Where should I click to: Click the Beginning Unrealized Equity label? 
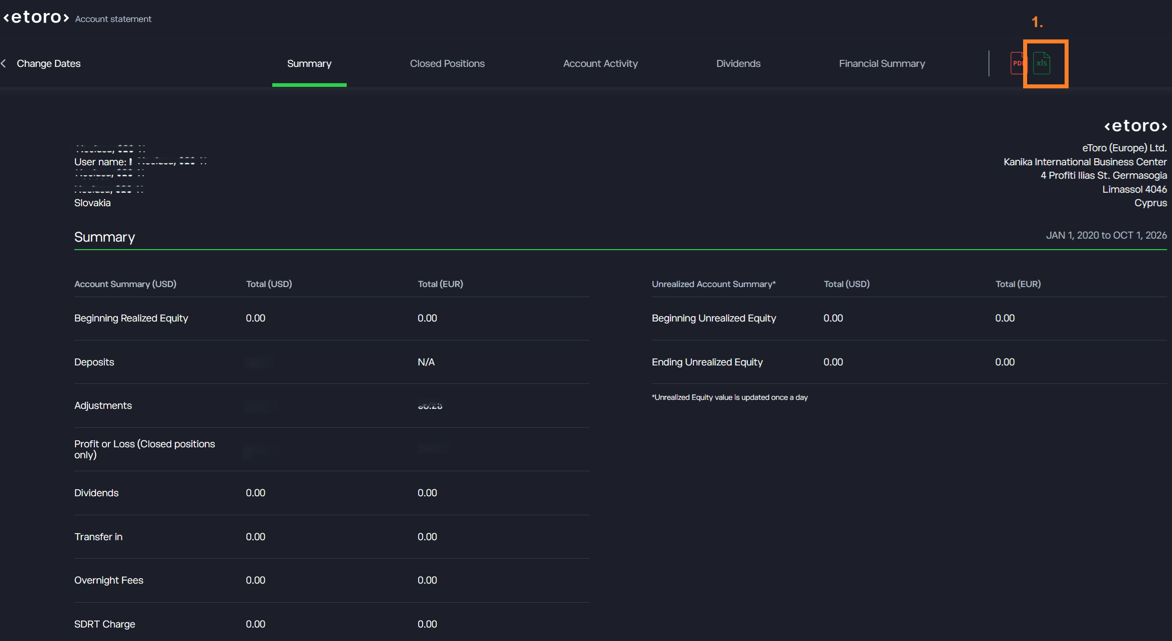pyautogui.click(x=714, y=318)
